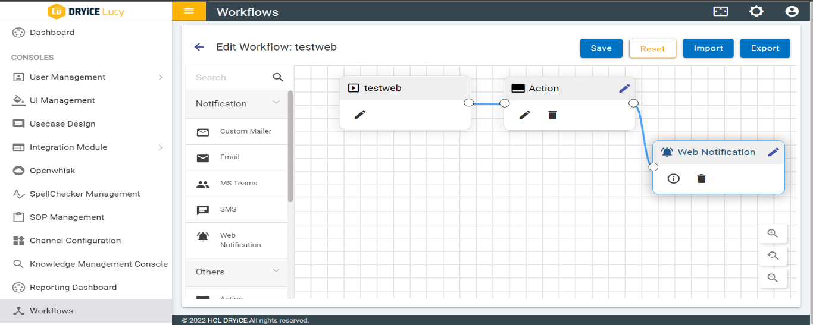The width and height of the screenshot is (813, 325).
Task: Reset zoom on the workflow canvas
Action: 773,255
